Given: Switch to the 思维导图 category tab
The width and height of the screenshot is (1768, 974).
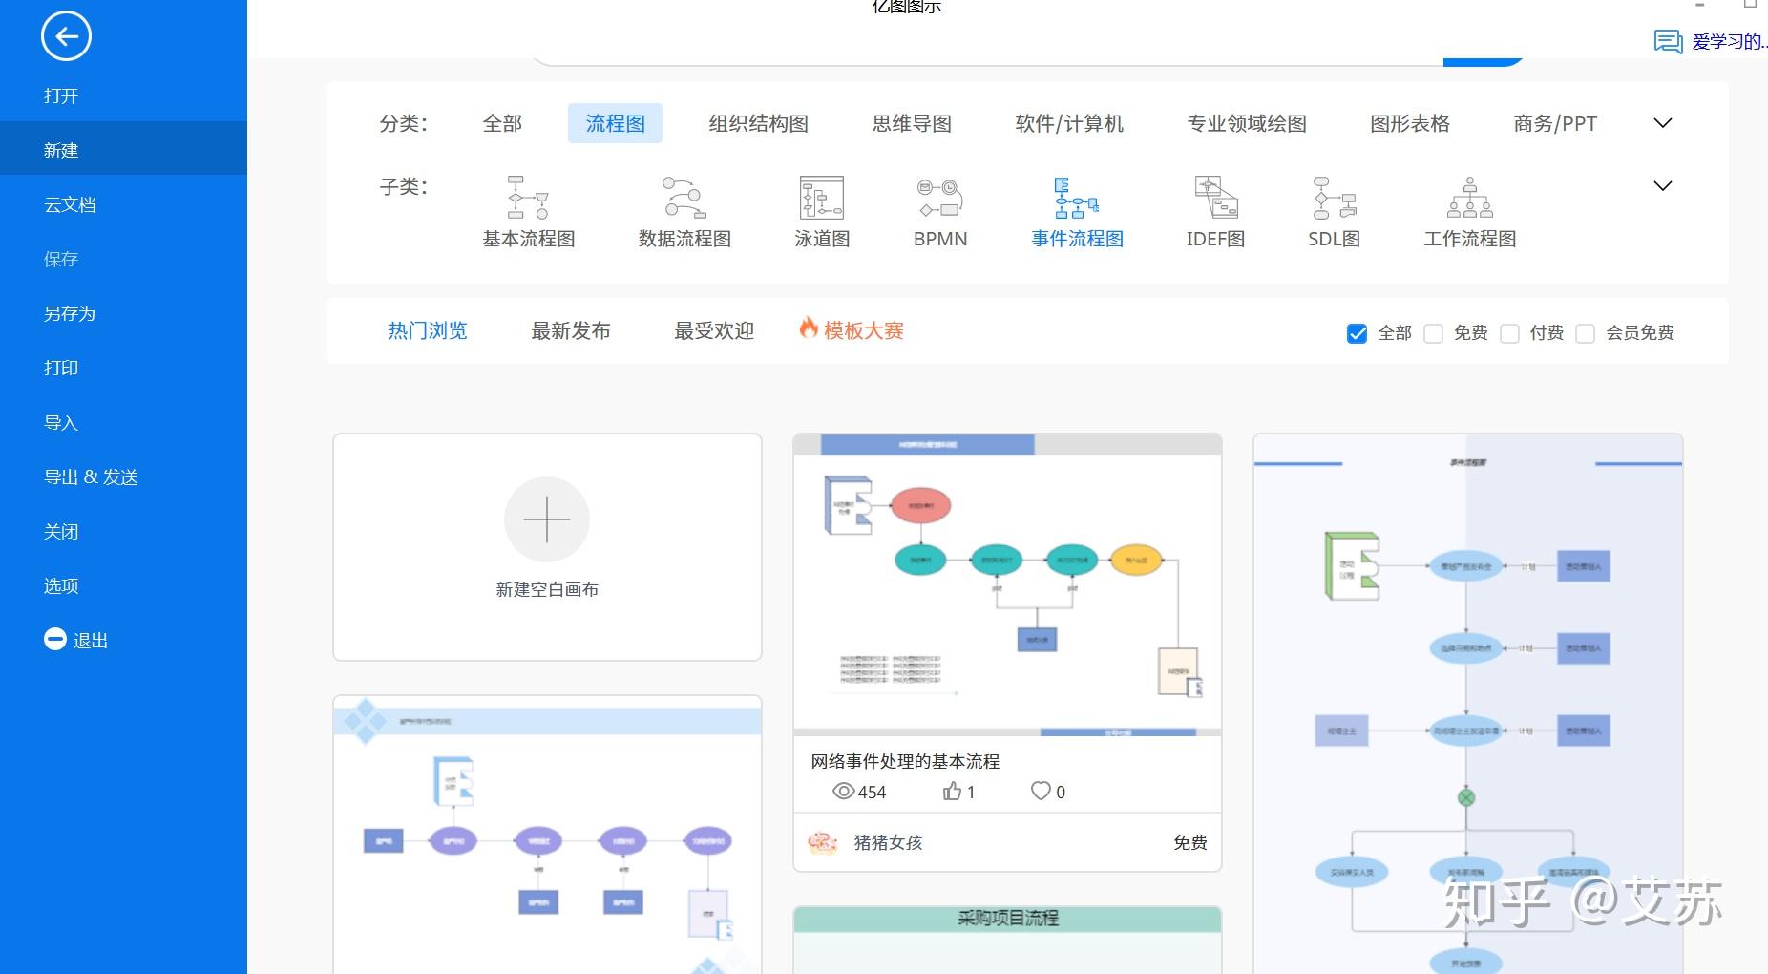Looking at the screenshot, I should [x=911, y=122].
